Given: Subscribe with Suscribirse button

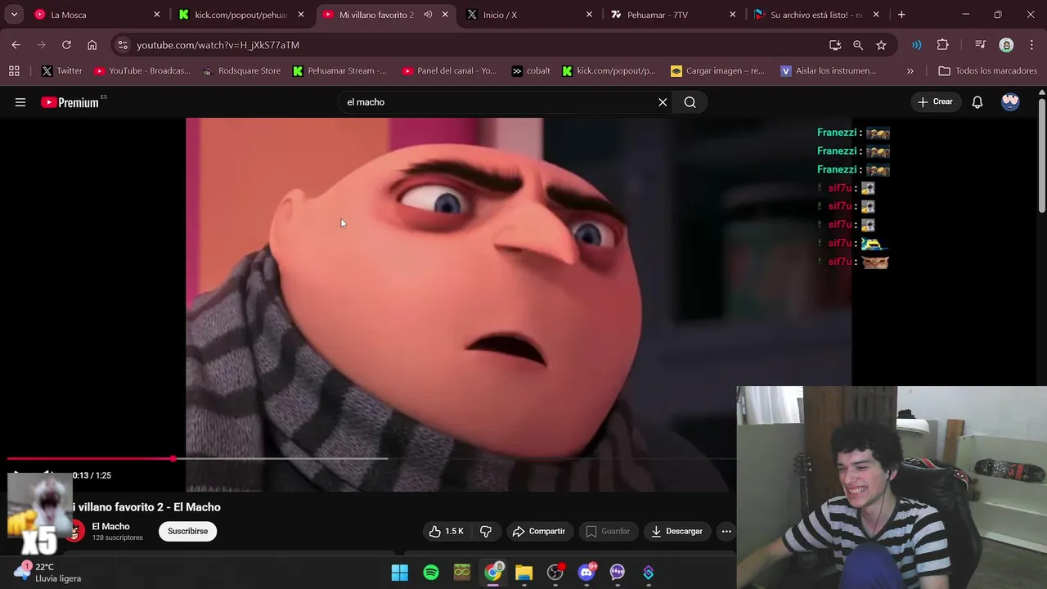Looking at the screenshot, I should [187, 532].
